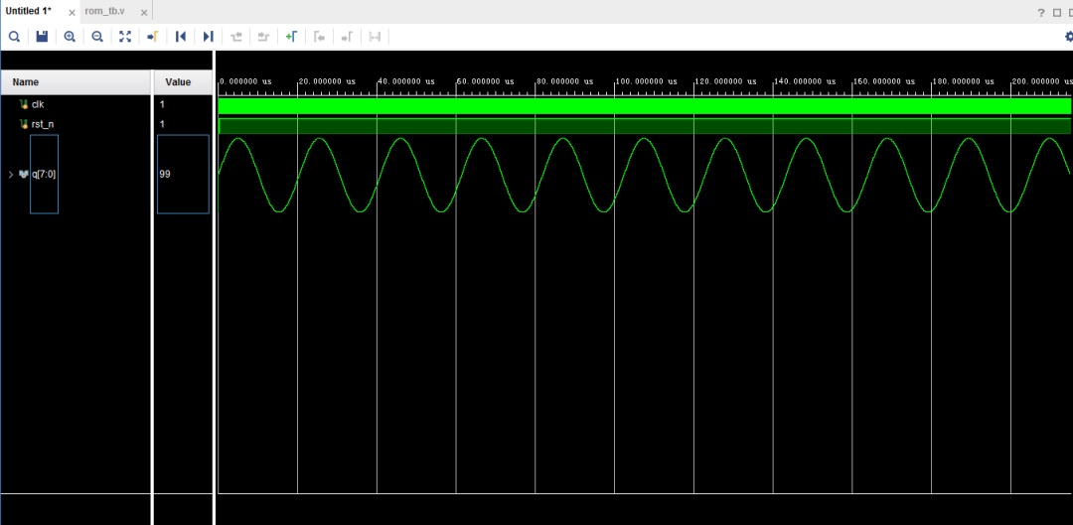1073x525 pixels.
Task: Click the q[7:0] bus icon
Action: click(24, 175)
